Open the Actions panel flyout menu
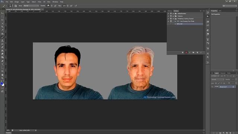238x134 pixels. (x=204, y=11)
